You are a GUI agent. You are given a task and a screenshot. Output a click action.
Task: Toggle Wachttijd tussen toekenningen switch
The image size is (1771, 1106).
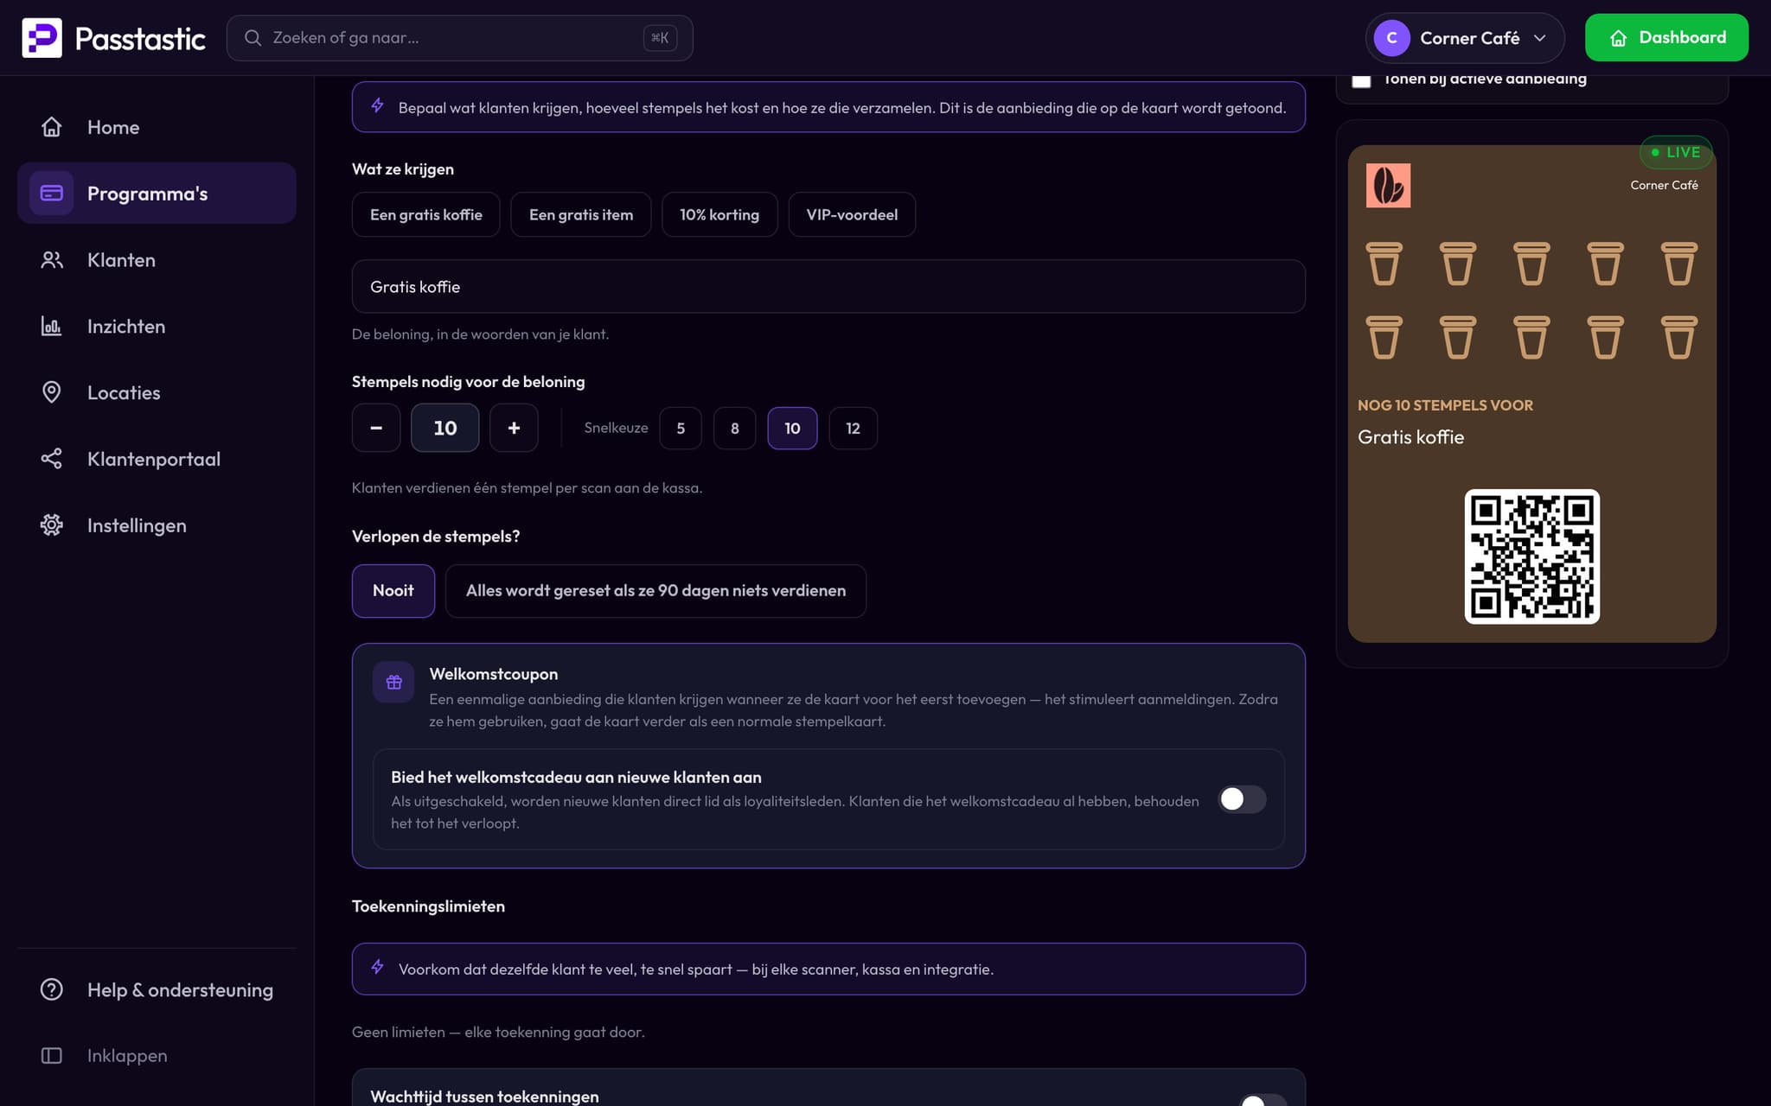coord(1263,1100)
